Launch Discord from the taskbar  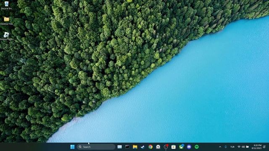[189, 147]
